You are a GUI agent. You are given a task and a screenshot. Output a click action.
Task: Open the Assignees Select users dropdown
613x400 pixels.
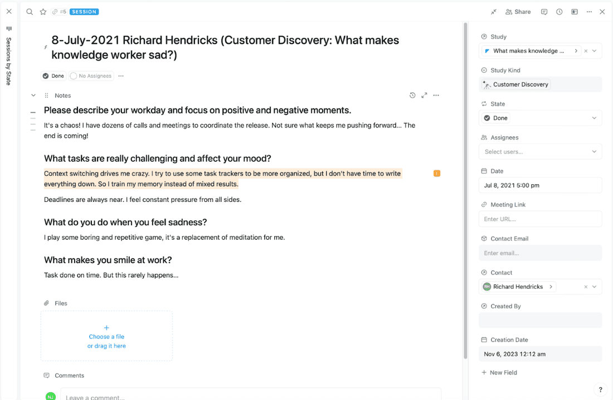(x=540, y=152)
